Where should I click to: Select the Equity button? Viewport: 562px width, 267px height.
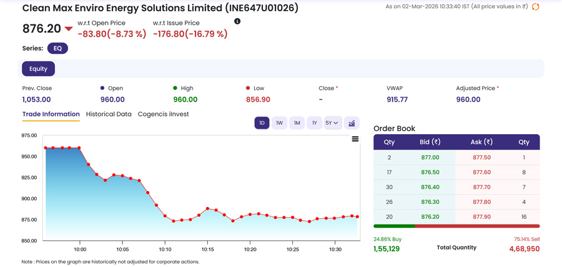pyautogui.click(x=38, y=69)
